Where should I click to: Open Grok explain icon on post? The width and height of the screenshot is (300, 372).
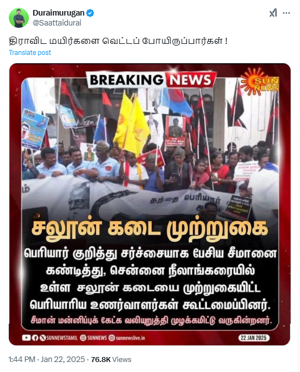point(273,13)
